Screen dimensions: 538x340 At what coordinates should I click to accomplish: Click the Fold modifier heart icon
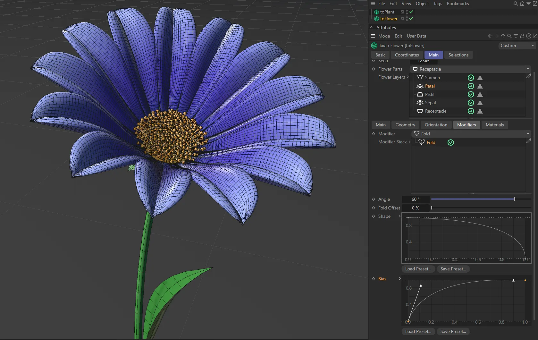(x=422, y=142)
